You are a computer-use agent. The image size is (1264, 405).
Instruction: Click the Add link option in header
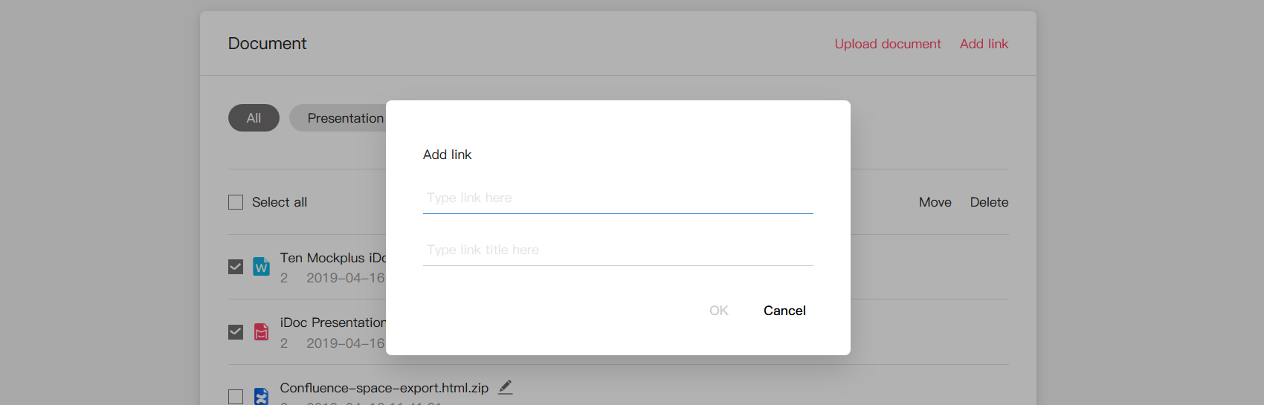(x=984, y=44)
